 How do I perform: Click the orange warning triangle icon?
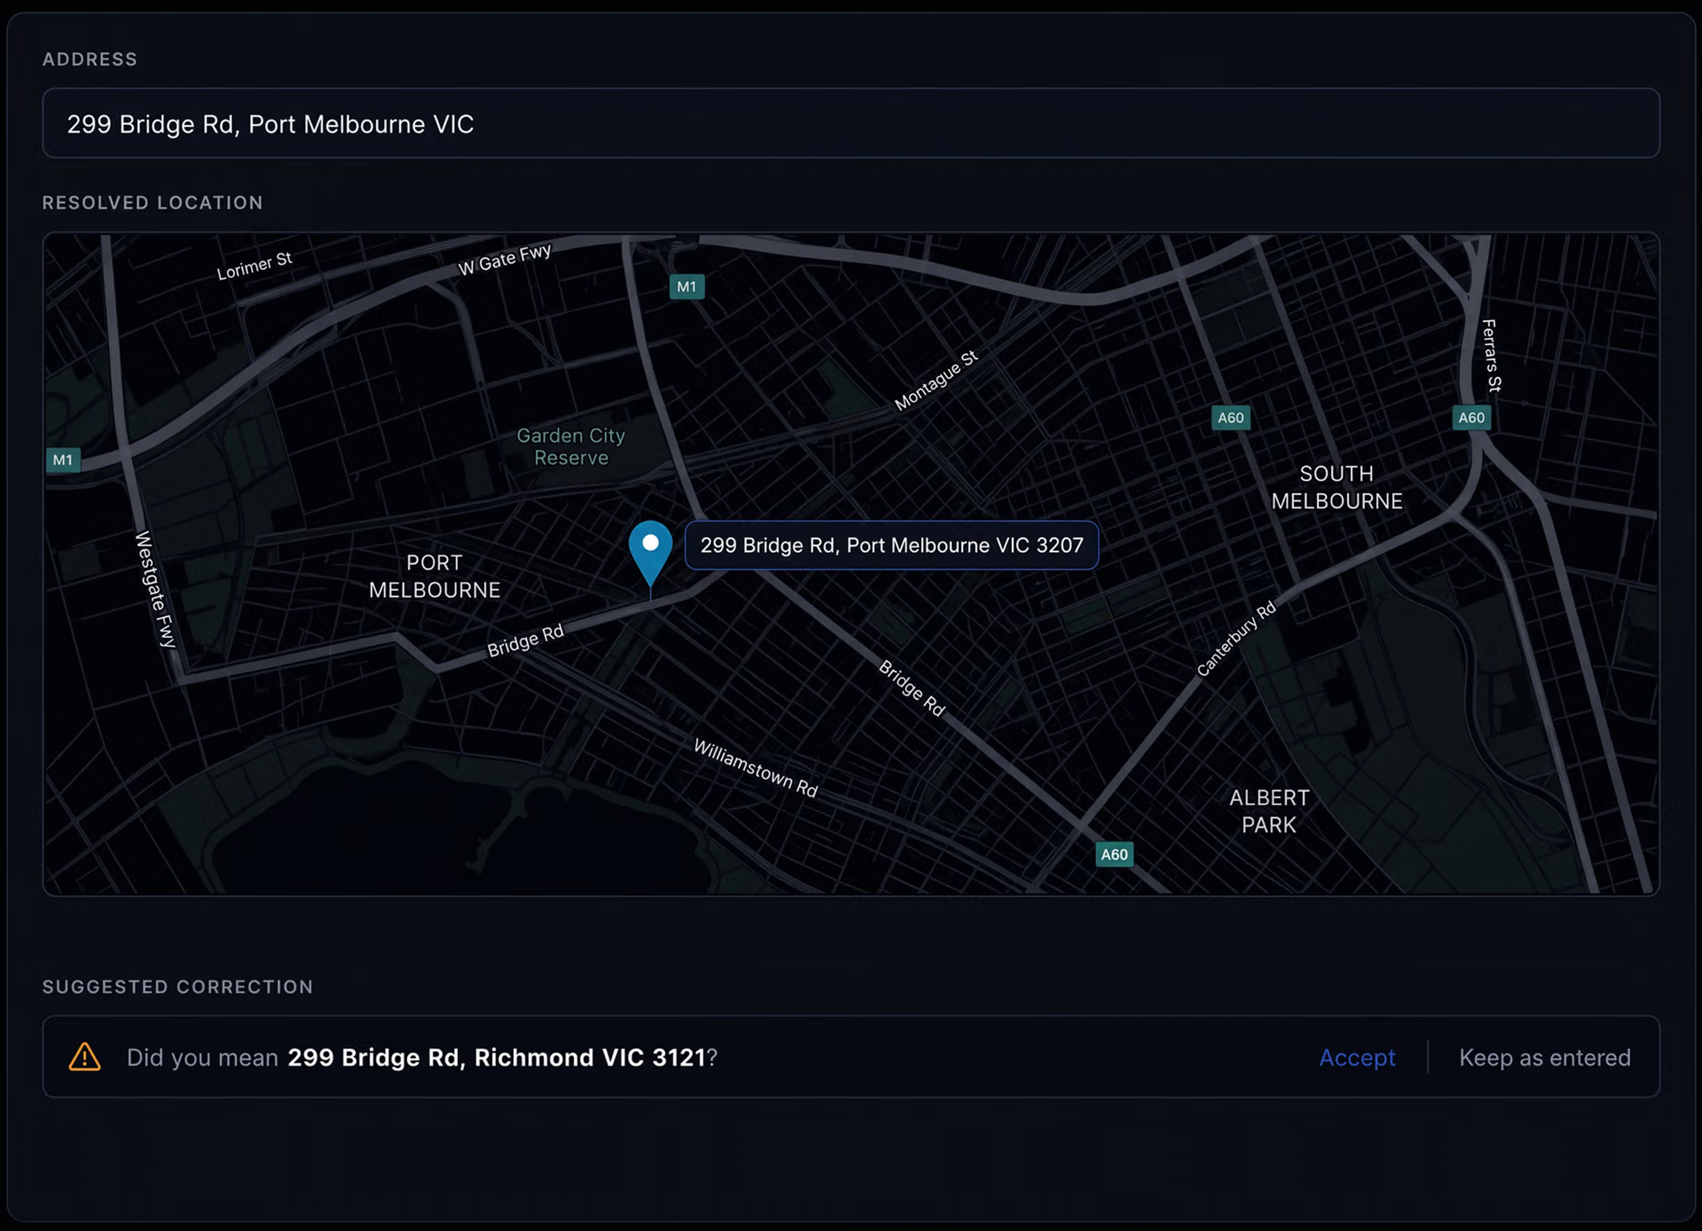click(x=85, y=1057)
